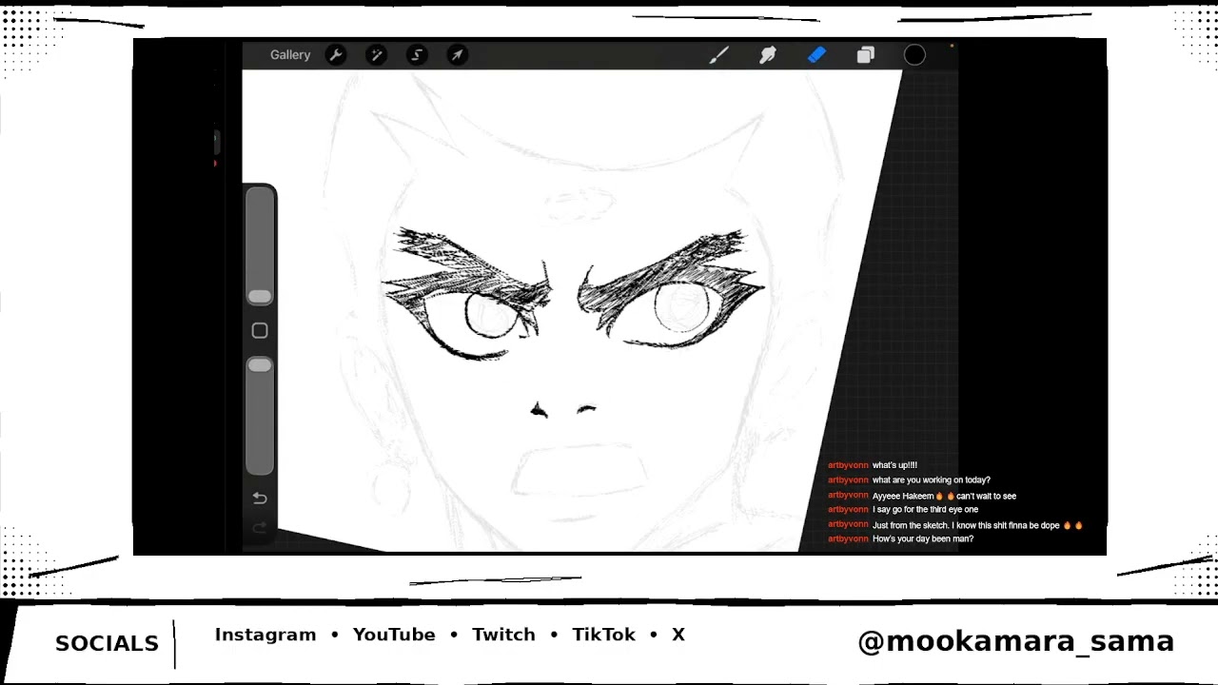Open the Layers panel icon
Image resolution: width=1218 pixels, height=685 pixels.
[865, 55]
